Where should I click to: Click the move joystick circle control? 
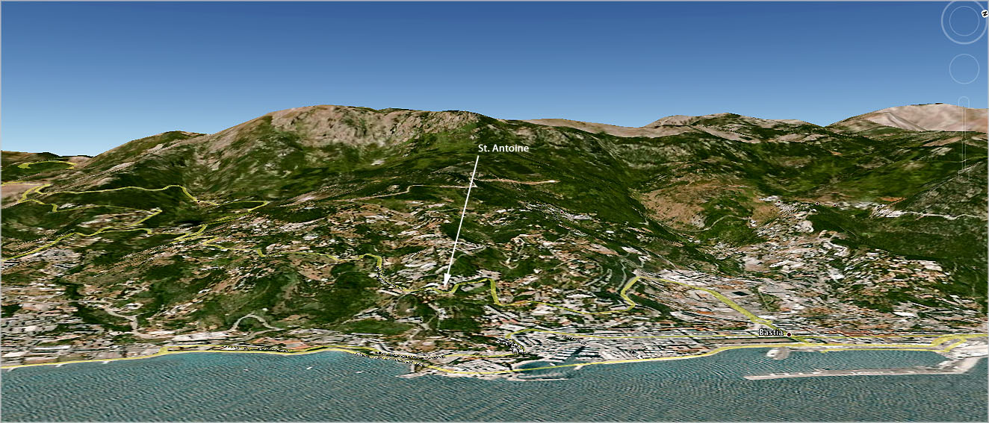pos(964,69)
